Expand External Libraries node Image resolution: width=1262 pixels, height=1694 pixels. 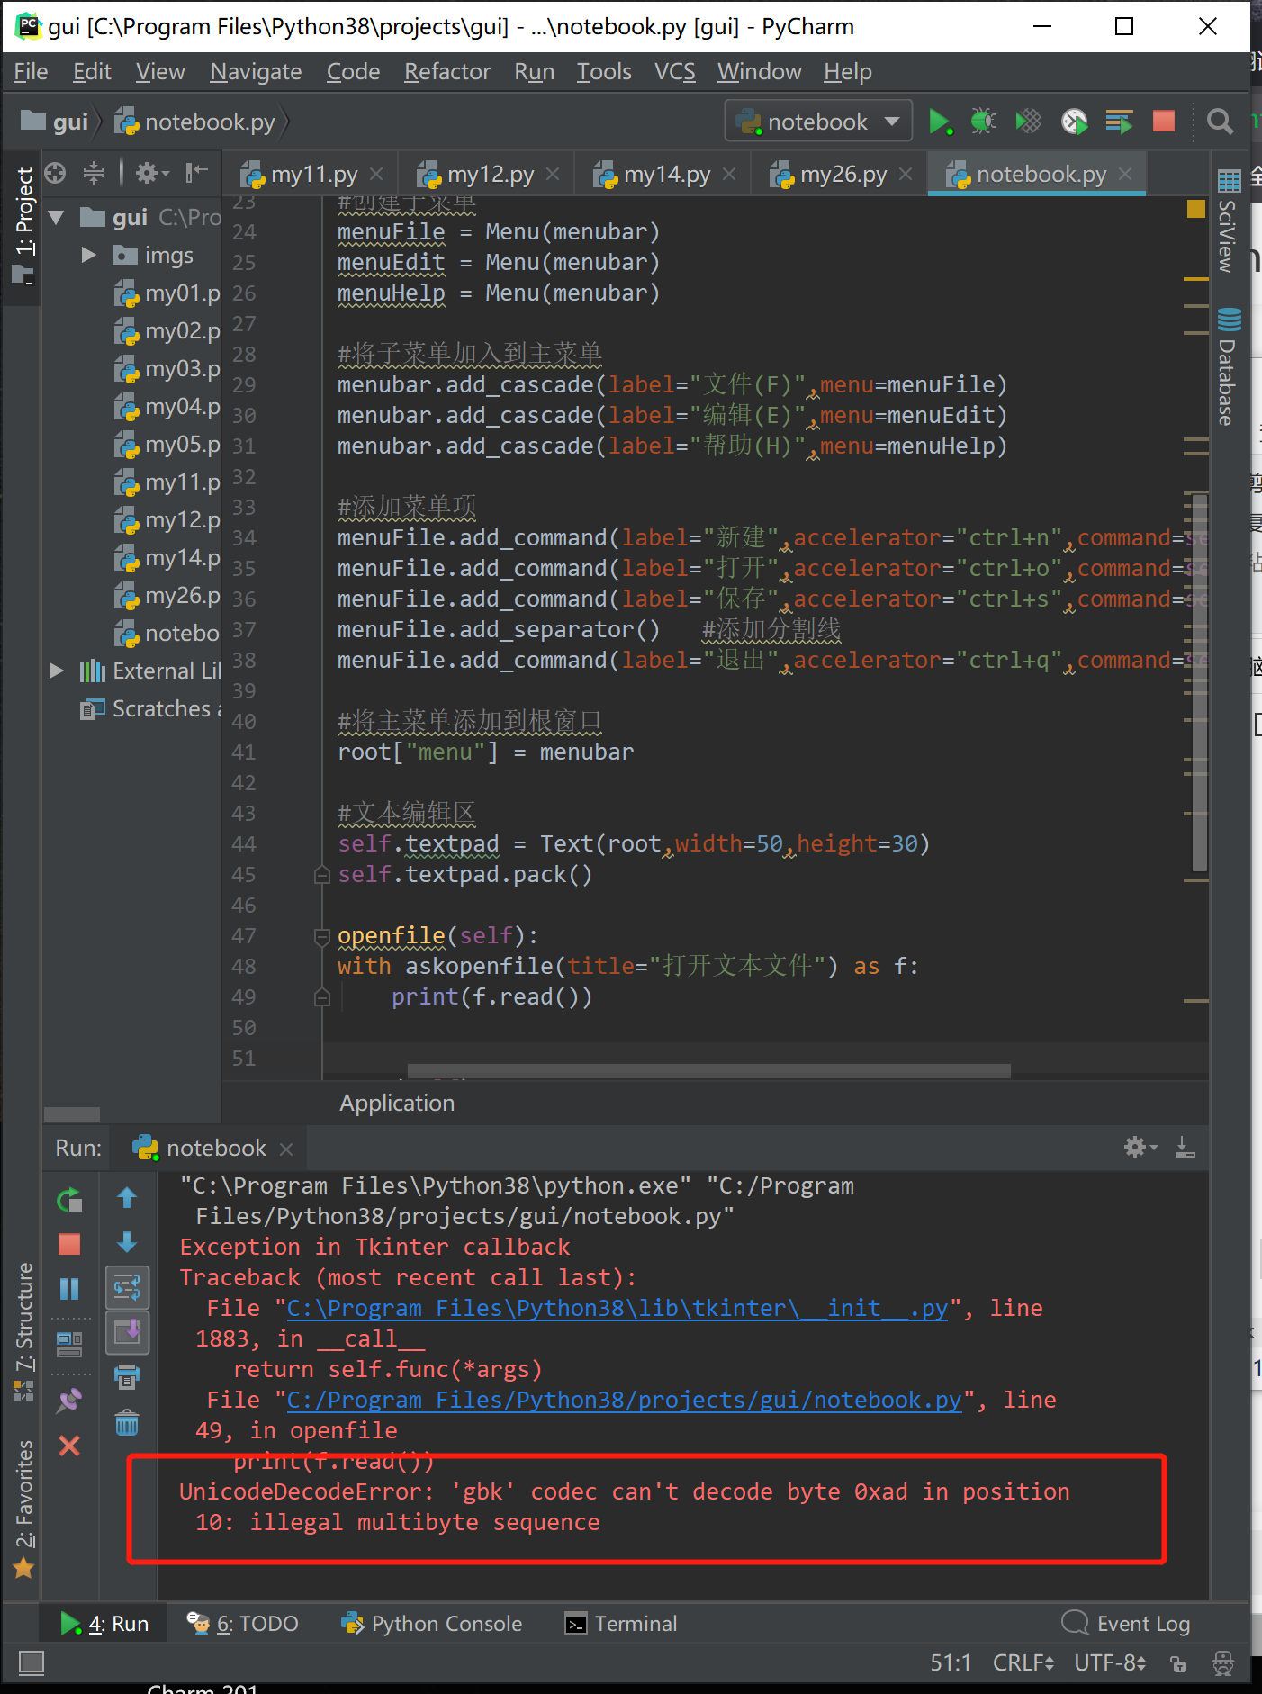pos(57,671)
